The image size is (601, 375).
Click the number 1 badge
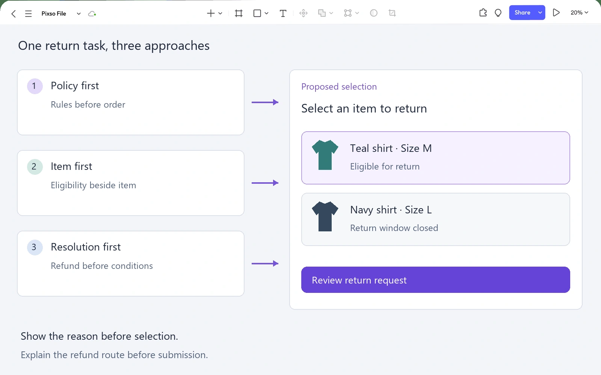(35, 86)
